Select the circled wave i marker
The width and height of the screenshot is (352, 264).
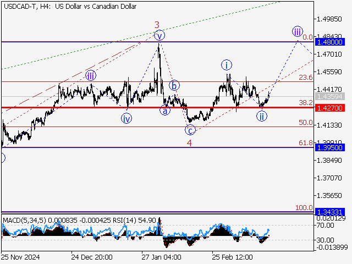click(x=226, y=65)
